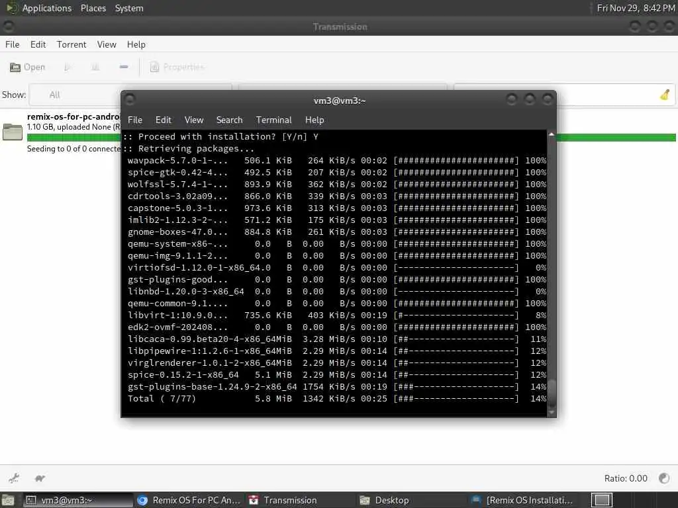Select the remix-os-for-pc torrent folder icon
The width and height of the screenshot is (678, 508).
[13, 132]
